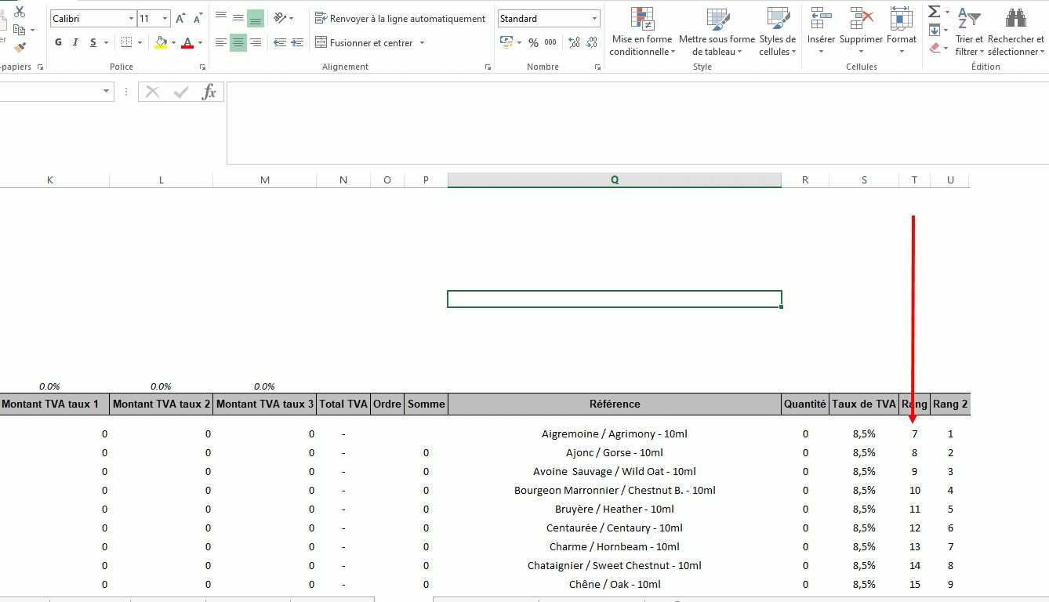Click Renvoyer à la ligne automatiquement
The height and width of the screenshot is (602, 1049).
click(400, 19)
